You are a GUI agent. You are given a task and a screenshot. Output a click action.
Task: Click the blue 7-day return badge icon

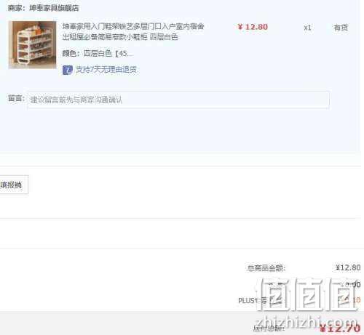(68, 70)
